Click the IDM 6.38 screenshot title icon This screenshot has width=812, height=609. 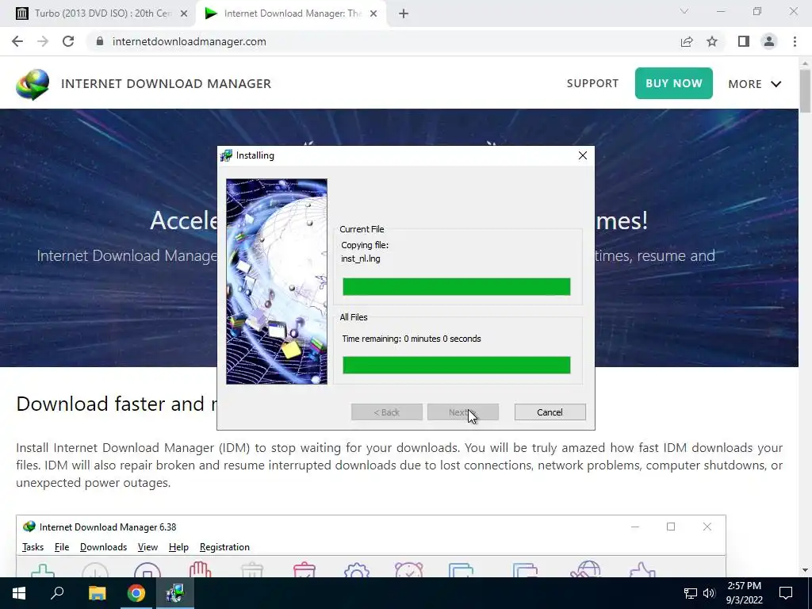pyautogui.click(x=29, y=527)
